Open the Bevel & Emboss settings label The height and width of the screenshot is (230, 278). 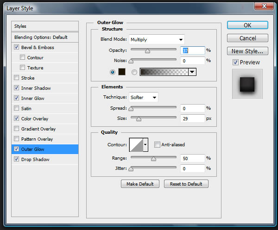point(38,47)
